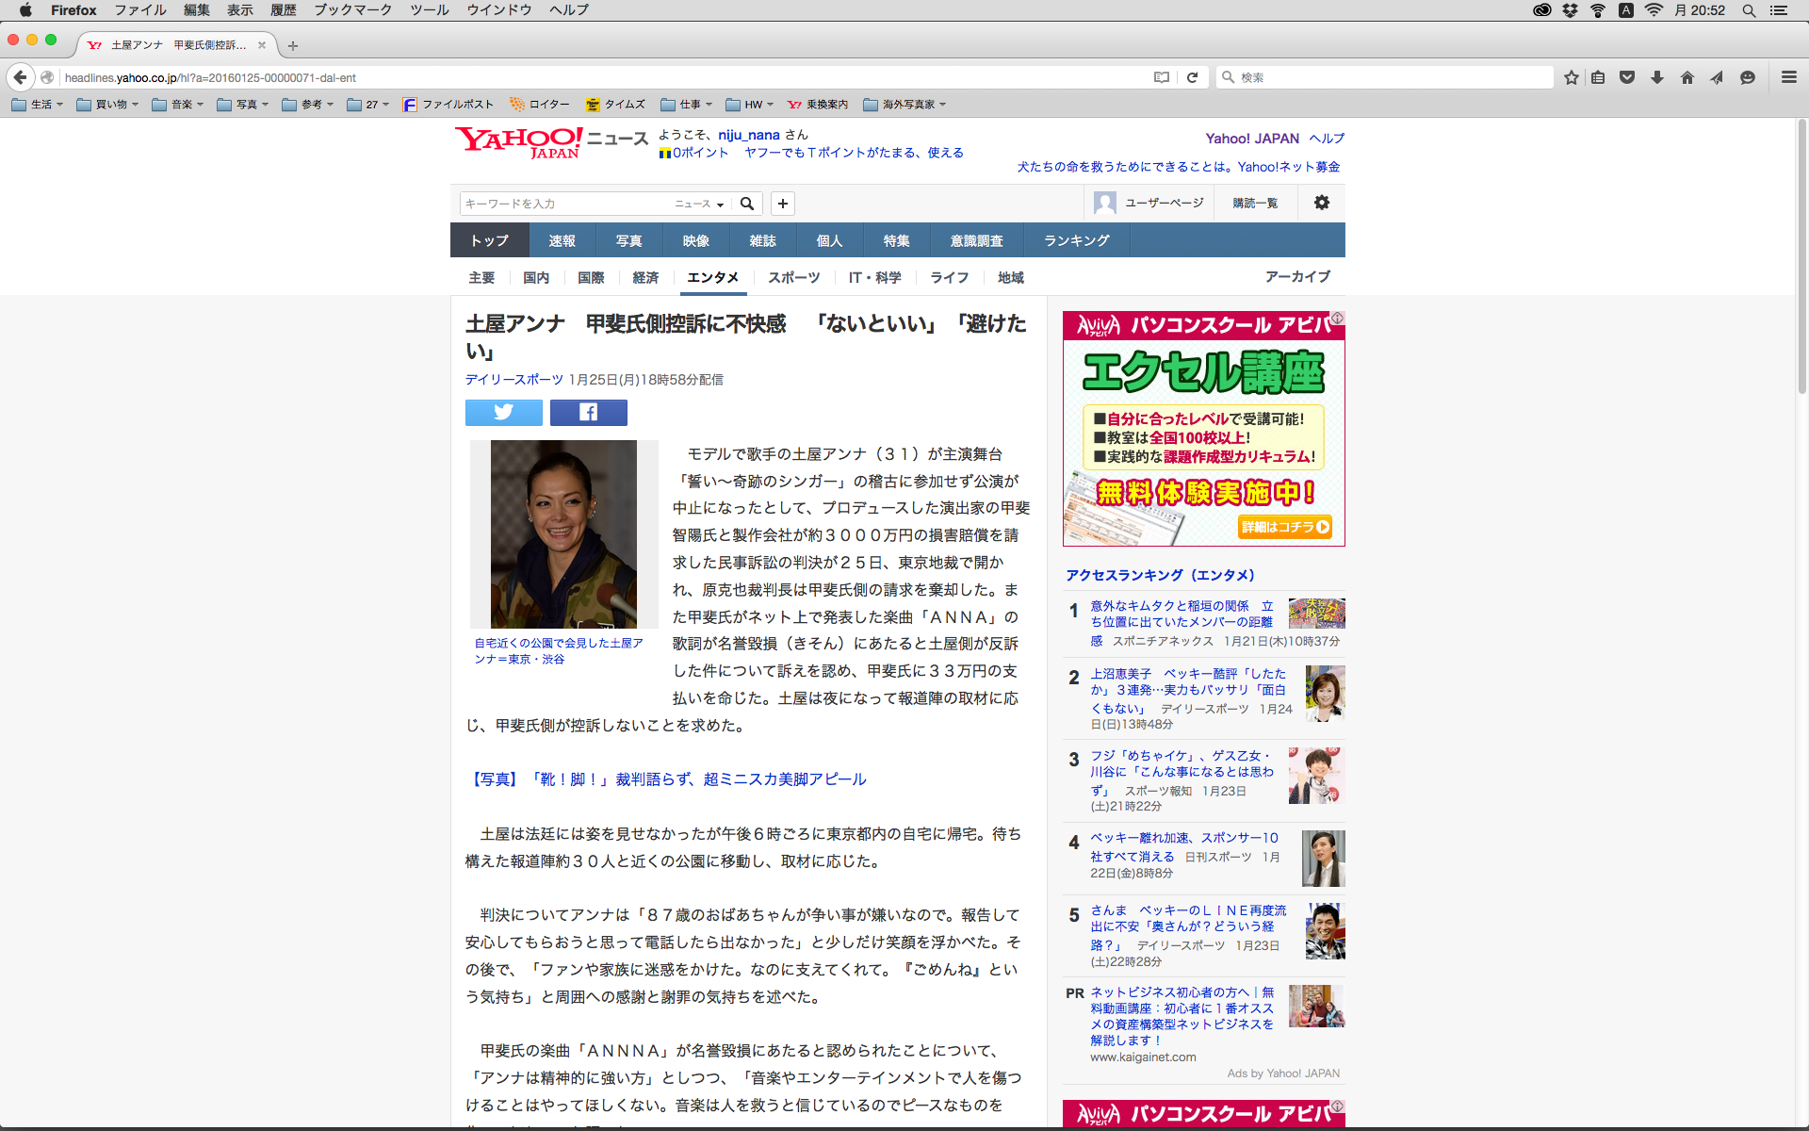Viewport: 1809px width, 1131px height.
Task: Click the 購読一覧 button
Action: coord(1255,203)
